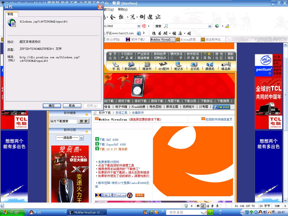Select the 常规 tab in 属性 dialog

pos(11,14)
